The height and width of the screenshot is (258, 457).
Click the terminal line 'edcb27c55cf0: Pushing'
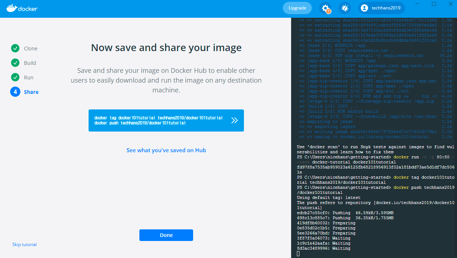click(345, 213)
